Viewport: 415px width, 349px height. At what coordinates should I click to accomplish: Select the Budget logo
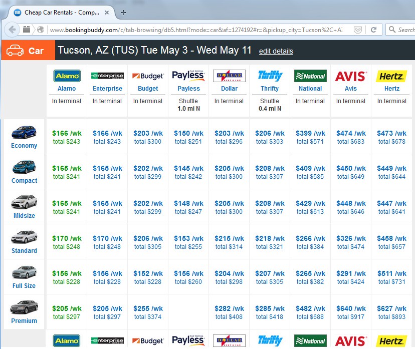pyautogui.click(x=148, y=76)
